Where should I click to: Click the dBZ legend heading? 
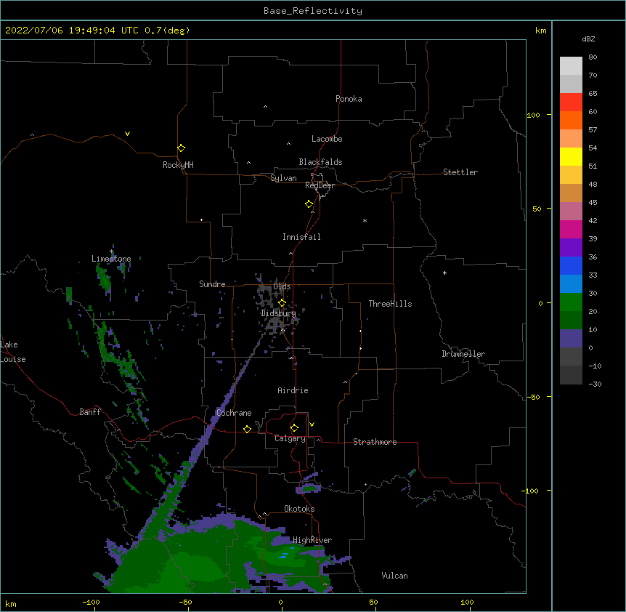tap(588, 39)
